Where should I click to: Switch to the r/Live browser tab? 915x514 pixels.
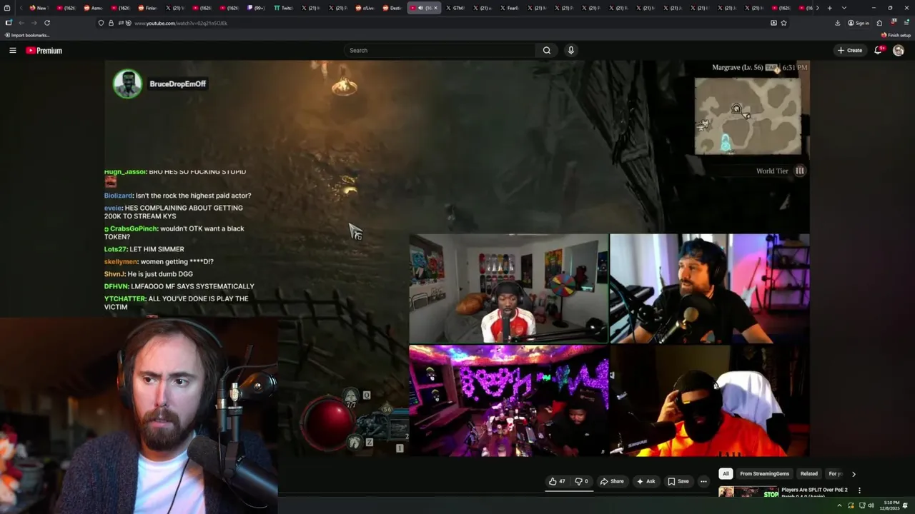(x=365, y=8)
